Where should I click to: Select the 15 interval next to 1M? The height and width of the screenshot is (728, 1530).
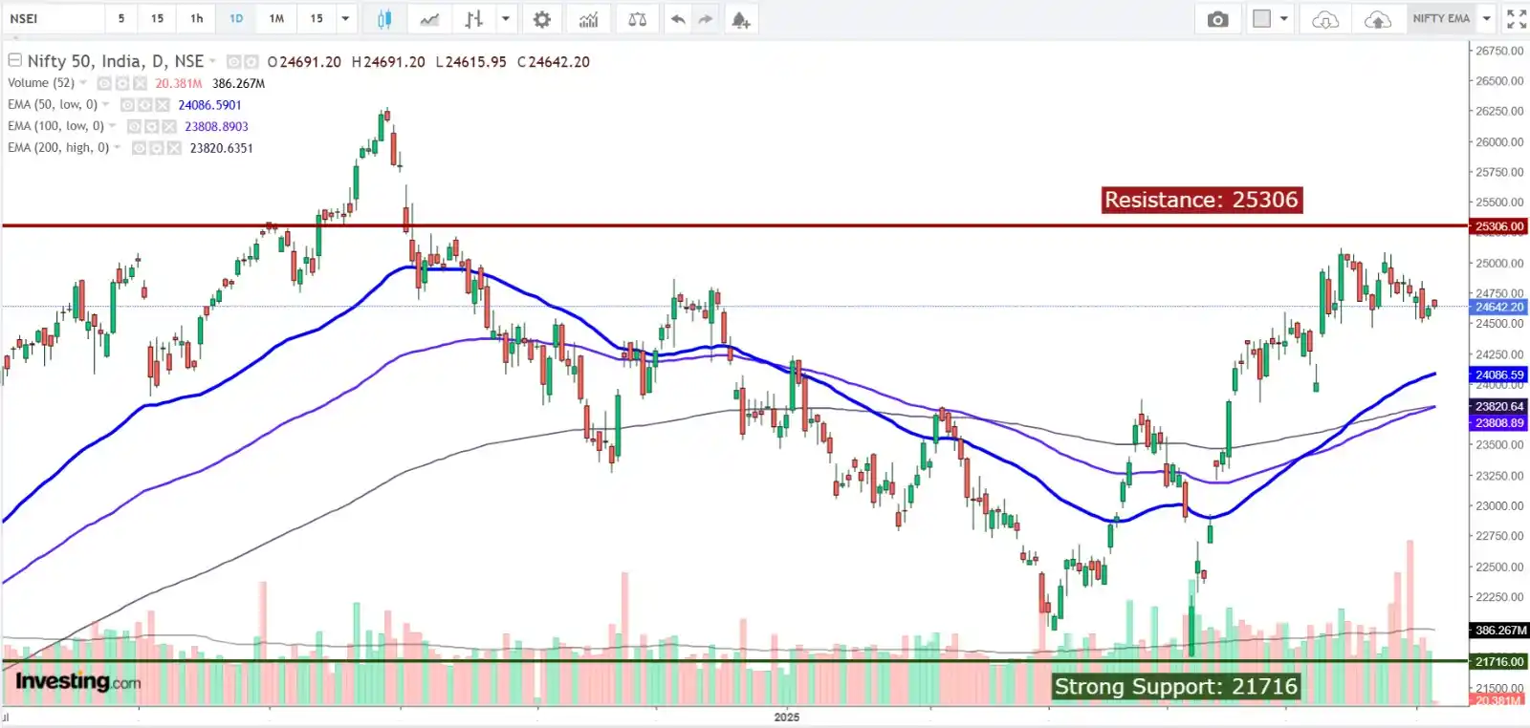coord(317,19)
